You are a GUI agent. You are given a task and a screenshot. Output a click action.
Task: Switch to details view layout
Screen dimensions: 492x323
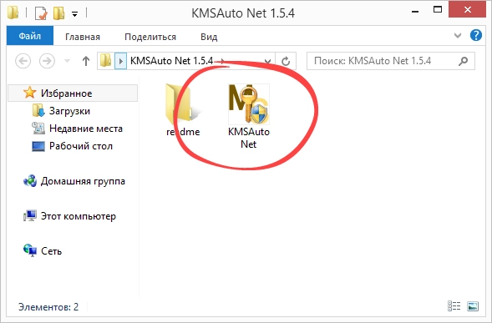tap(454, 305)
